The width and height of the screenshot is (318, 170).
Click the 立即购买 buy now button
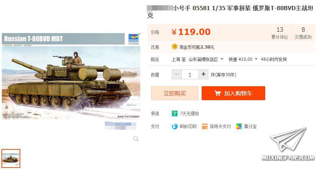[x=175, y=93]
